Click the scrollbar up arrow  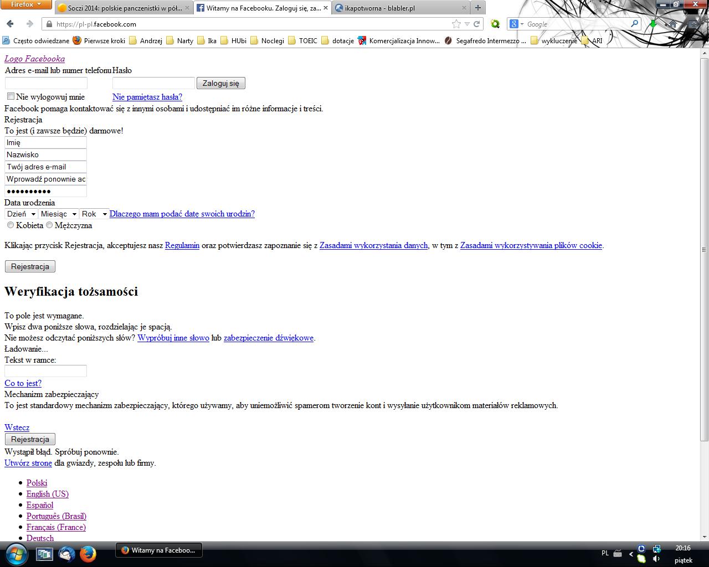704,52
